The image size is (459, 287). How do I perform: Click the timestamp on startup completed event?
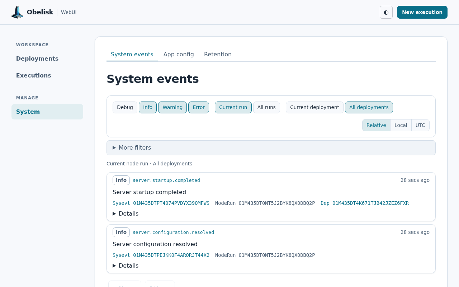pos(415,180)
